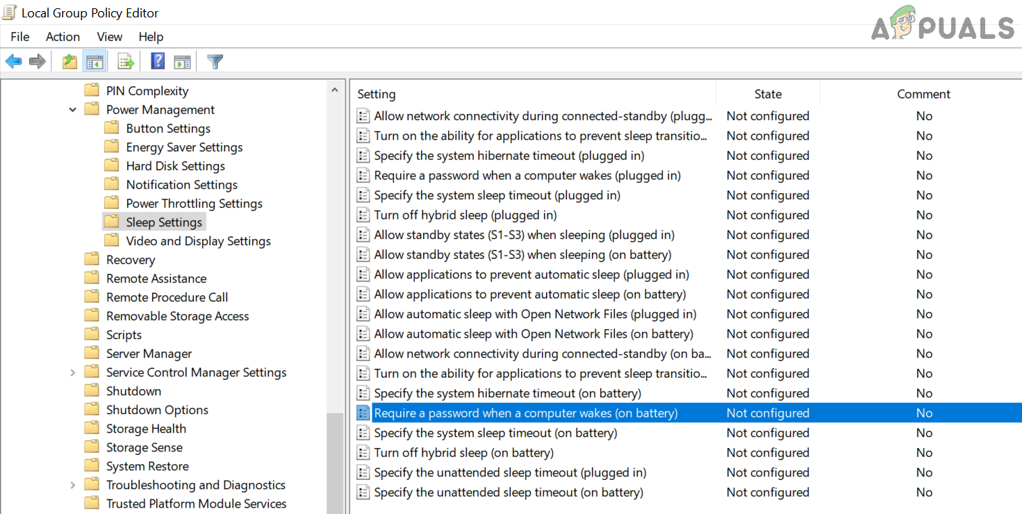Click the Filter funnel toolbar icon
Image resolution: width=1022 pixels, height=514 pixels.
click(215, 62)
